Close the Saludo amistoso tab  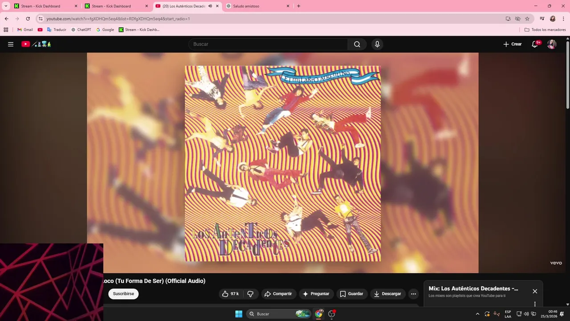[288, 6]
